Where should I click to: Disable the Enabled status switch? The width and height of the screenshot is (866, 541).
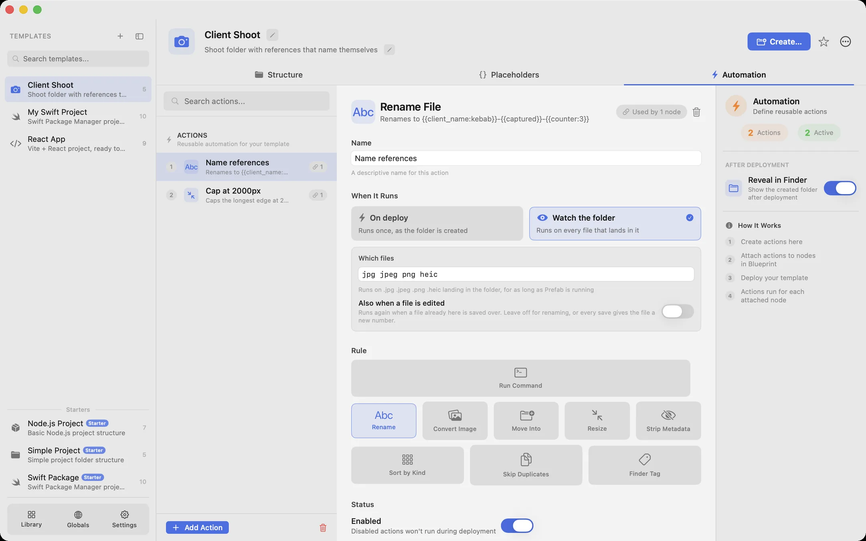(517, 526)
